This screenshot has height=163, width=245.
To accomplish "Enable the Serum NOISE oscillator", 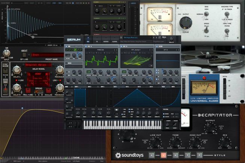I will (x=67, y=63).
